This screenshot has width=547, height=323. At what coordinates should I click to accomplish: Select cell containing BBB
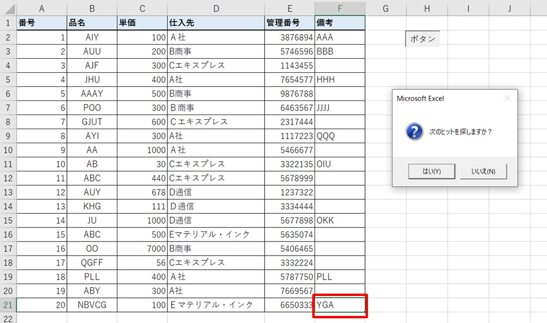click(x=340, y=51)
